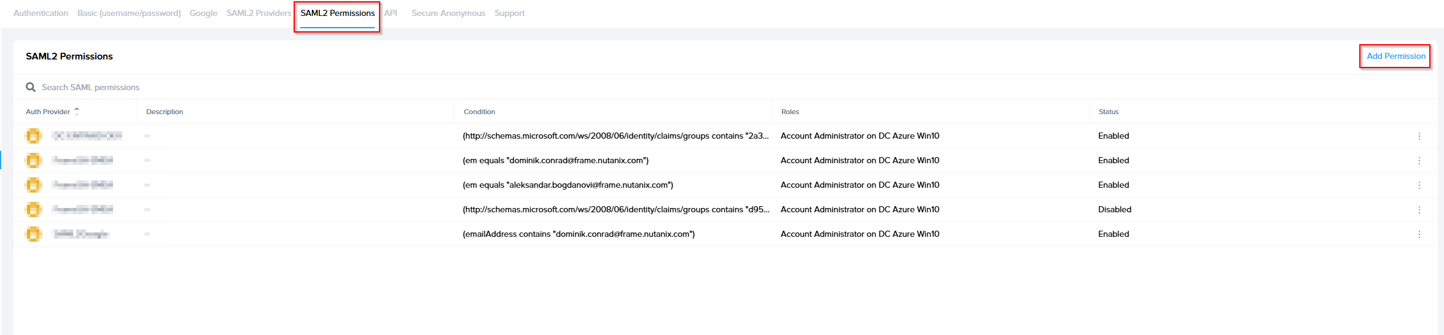The height and width of the screenshot is (335, 1444).
Task: Click the Add Permission link
Action: point(1395,56)
